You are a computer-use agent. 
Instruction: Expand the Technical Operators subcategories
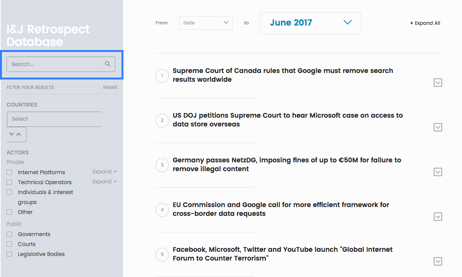click(x=105, y=181)
